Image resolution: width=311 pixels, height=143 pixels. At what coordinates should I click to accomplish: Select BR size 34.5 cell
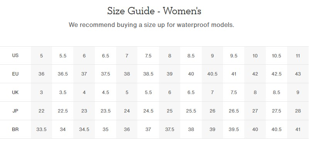[x=84, y=130]
